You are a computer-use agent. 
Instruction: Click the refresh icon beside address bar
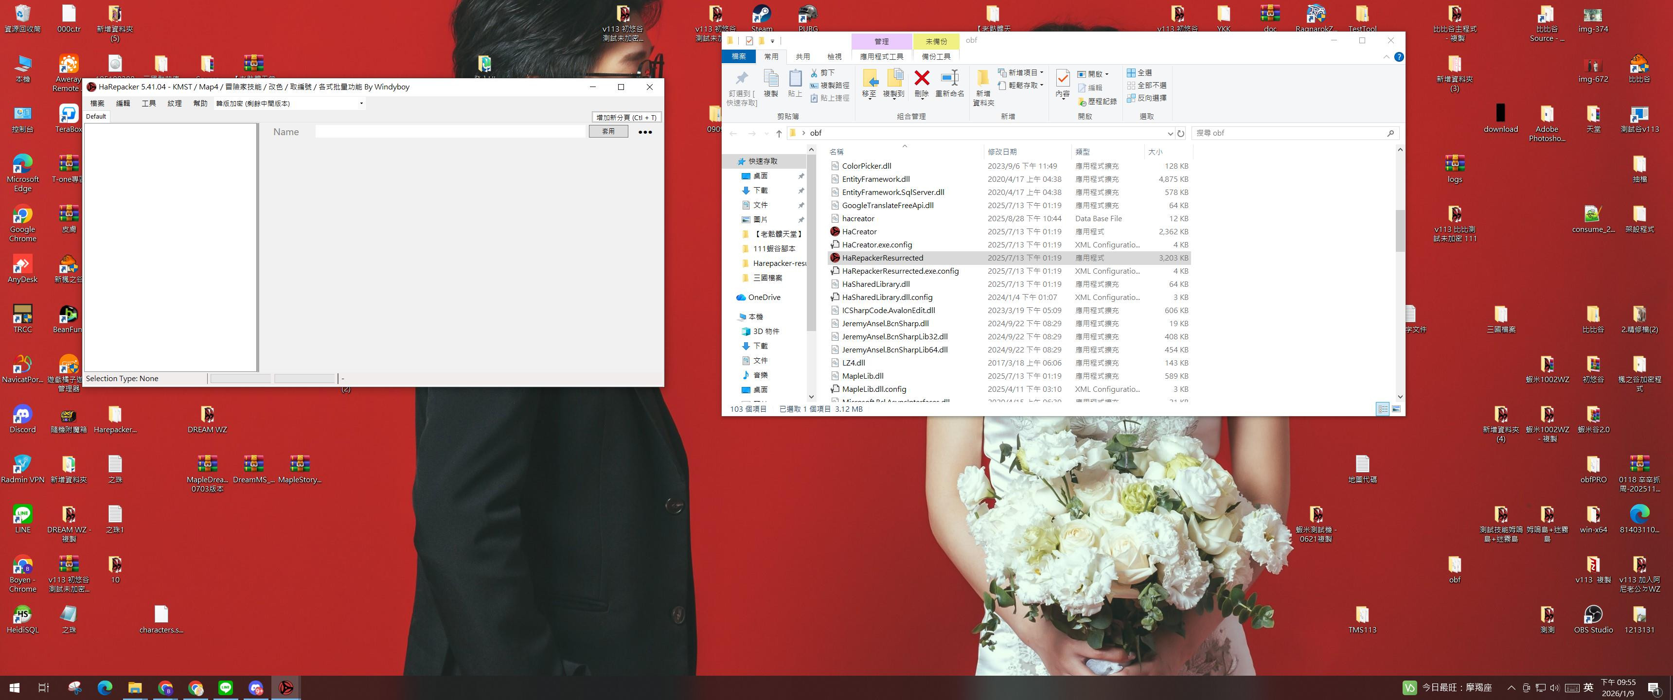pyautogui.click(x=1181, y=133)
